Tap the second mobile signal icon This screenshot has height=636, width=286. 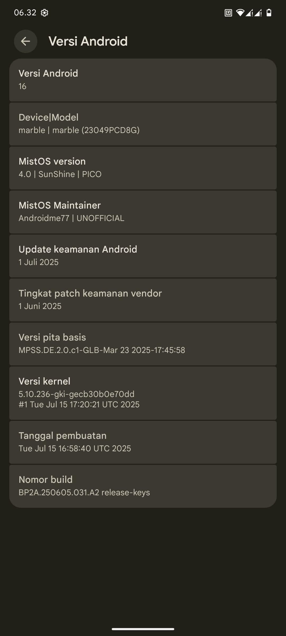pyautogui.click(x=258, y=13)
